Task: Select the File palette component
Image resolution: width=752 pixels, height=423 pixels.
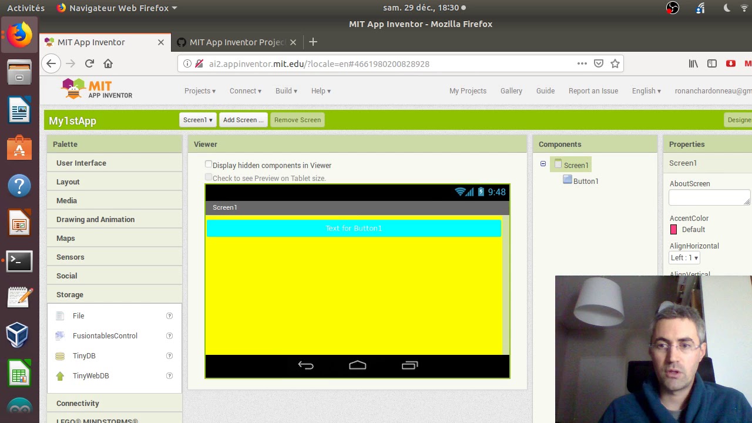Action: (x=78, y=316)
